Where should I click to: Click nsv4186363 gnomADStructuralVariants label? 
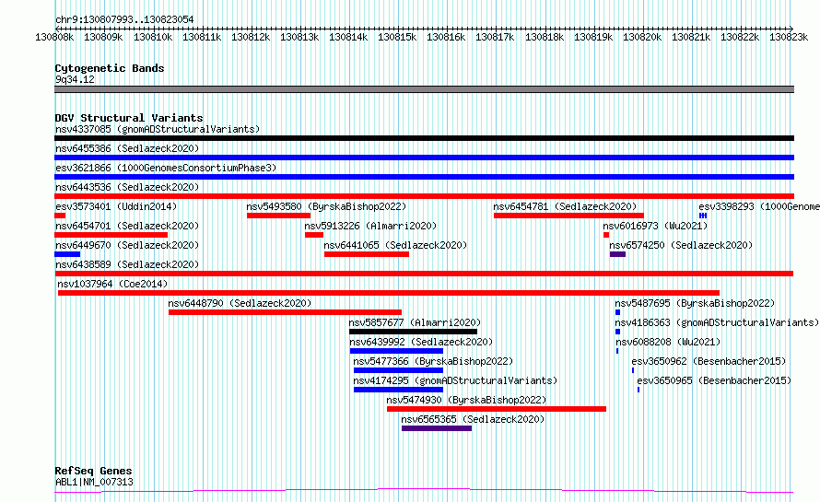(x=717, y=322)
